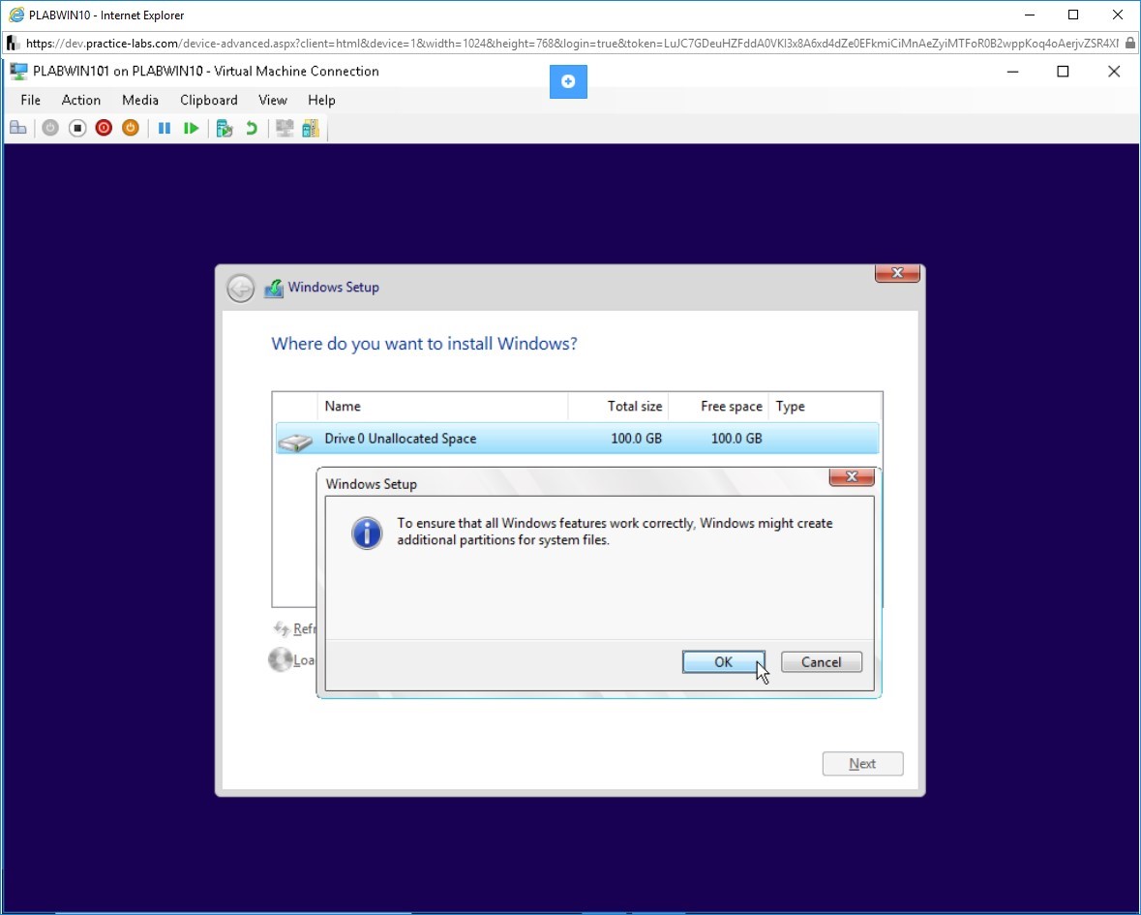Close the main Windows Setup wizard window
The height and width of the screenshot is (915, 1141).
pyautogui.click(x=897, y=273)
